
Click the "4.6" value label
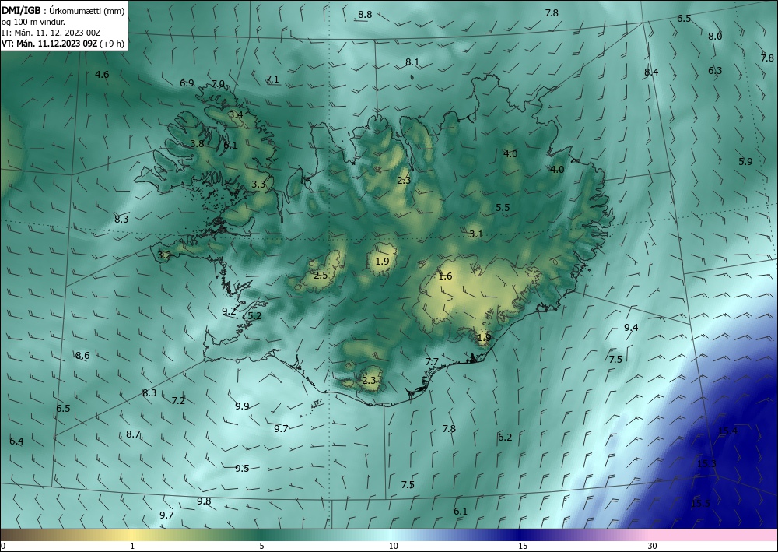[x=102, y=75]
